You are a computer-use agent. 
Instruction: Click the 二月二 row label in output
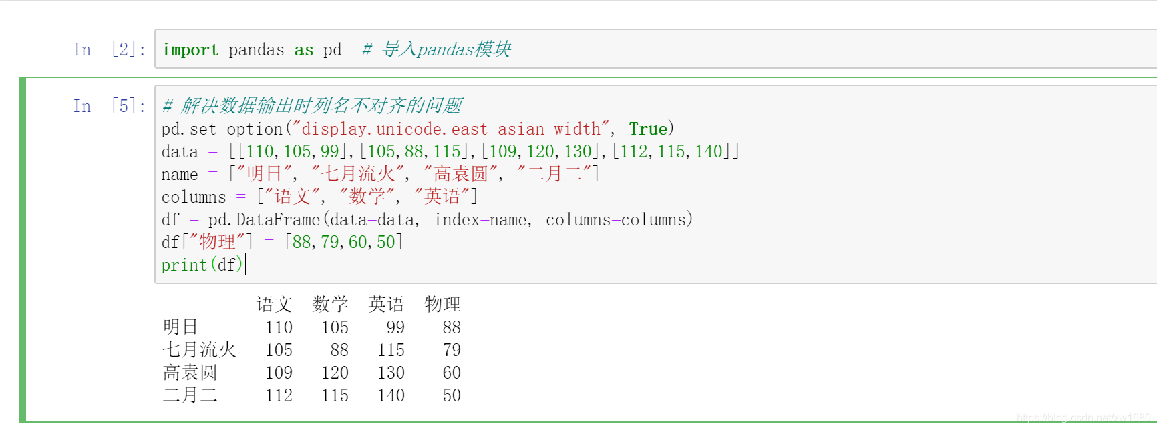(190, 395)
